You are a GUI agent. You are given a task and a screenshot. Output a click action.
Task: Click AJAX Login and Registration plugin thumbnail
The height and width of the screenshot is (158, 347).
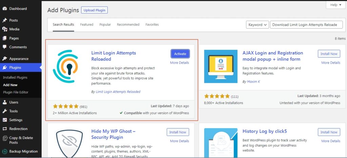coord(221,66)
